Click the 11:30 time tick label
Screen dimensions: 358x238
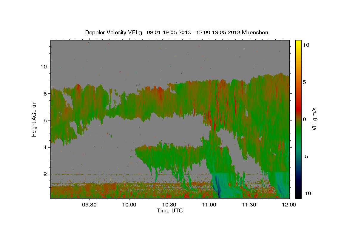pyautogui.click(x=249, y=205)
